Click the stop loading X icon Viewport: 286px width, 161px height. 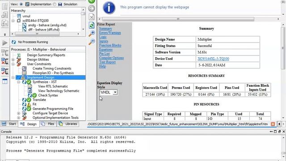tap(92, 17)
